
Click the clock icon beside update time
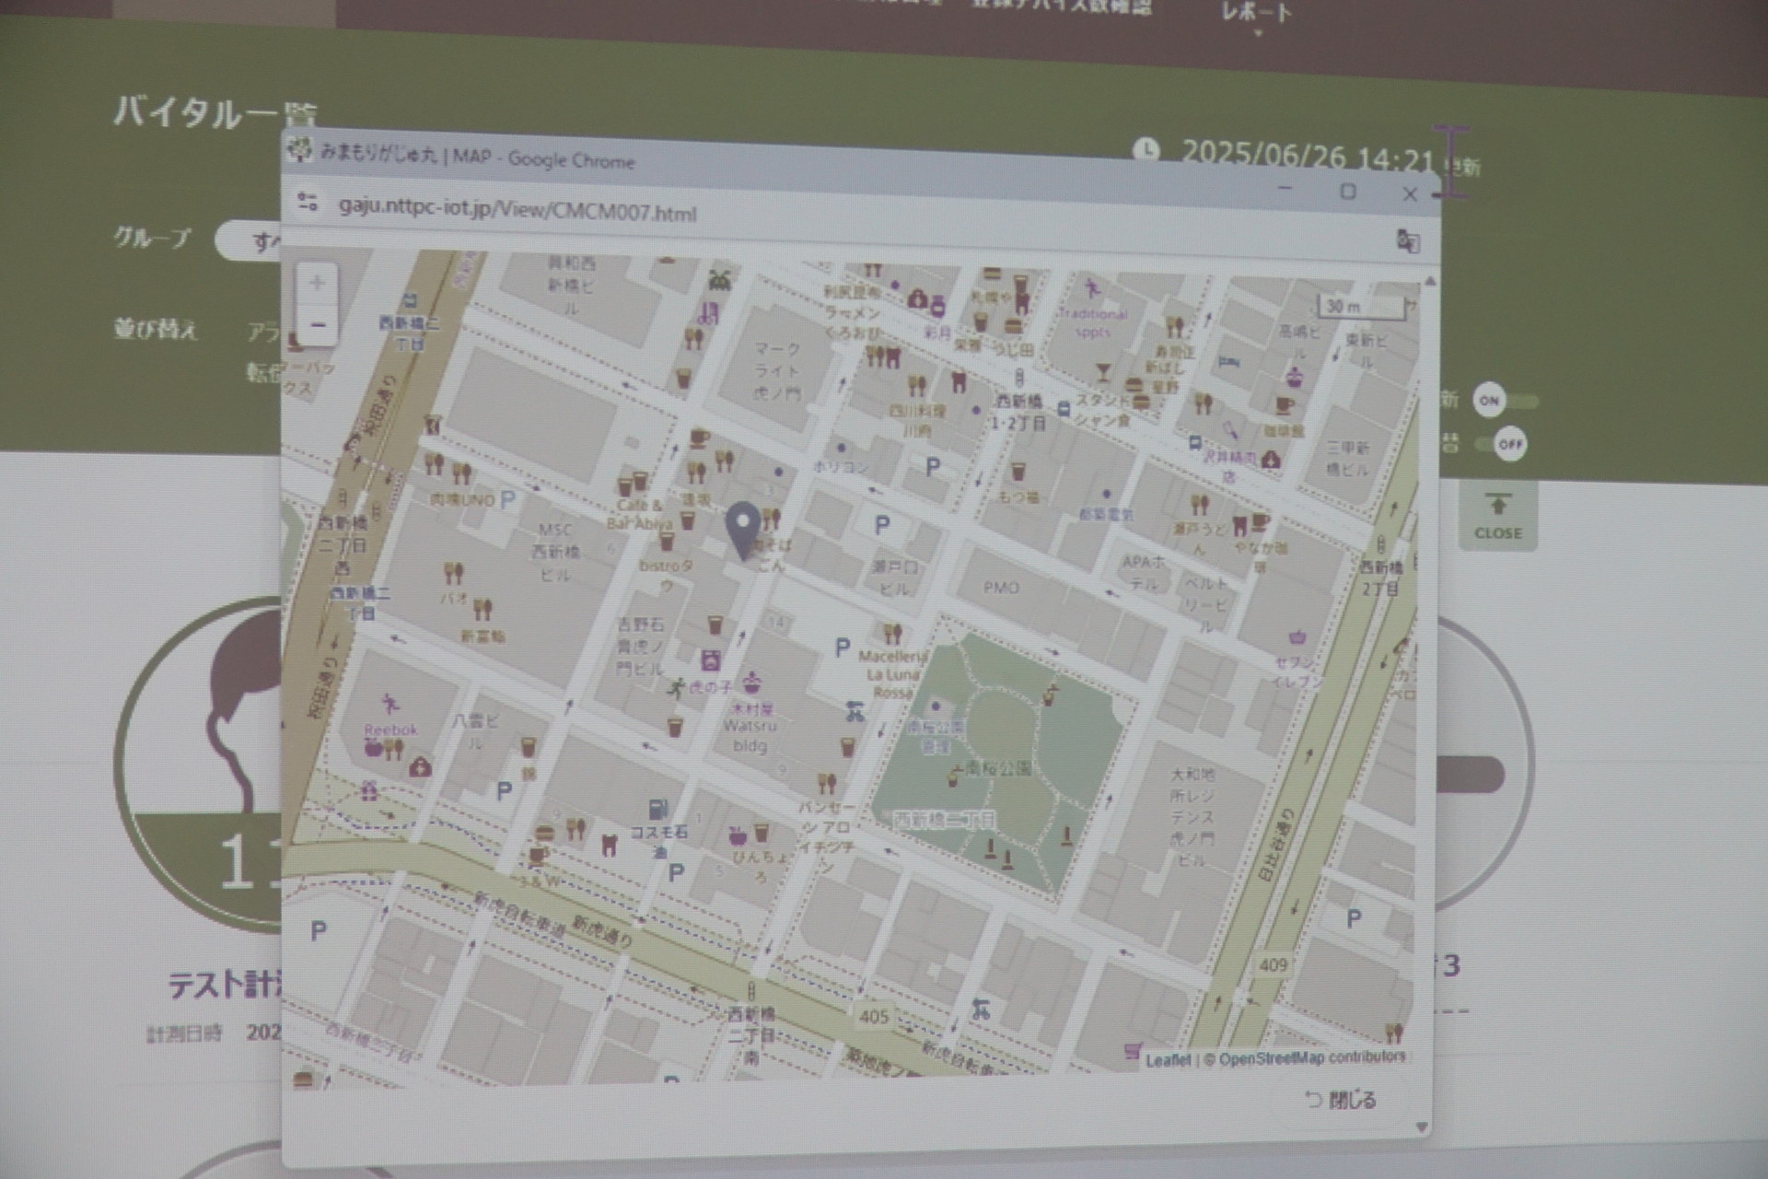click(x=1146, y=149)
